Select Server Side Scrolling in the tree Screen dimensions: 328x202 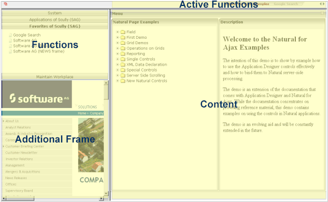pyautogui.click(x=146, y=75)
